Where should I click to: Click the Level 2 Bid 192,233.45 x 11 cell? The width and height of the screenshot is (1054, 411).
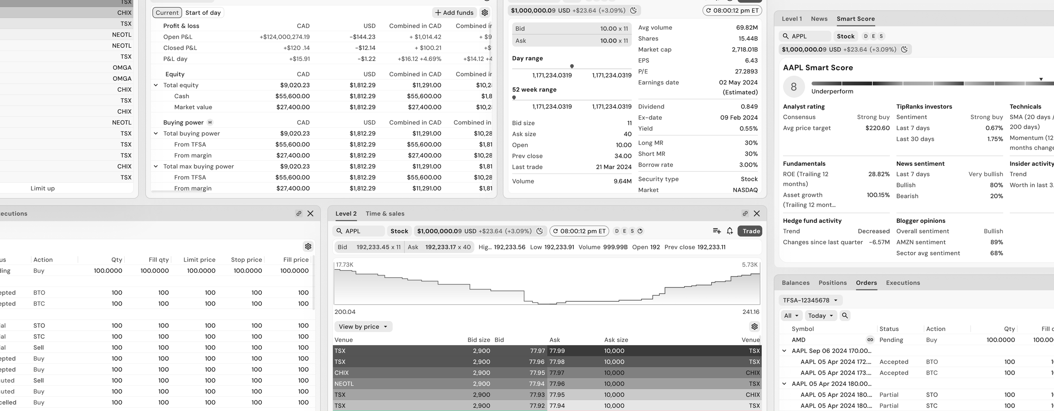(x=369, y=247)
